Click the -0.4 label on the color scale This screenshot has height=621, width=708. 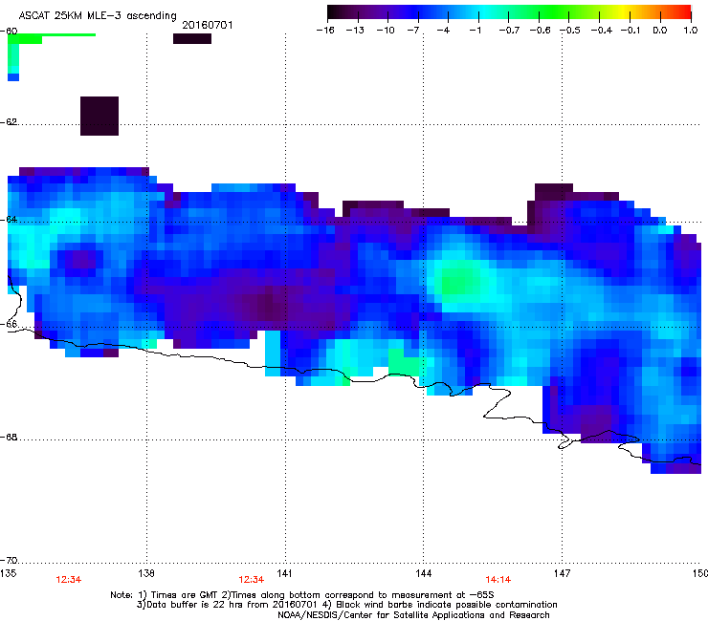pos(602,31)
